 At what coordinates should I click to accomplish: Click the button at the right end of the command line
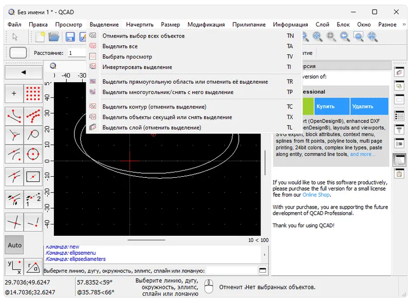coord(263,270)
